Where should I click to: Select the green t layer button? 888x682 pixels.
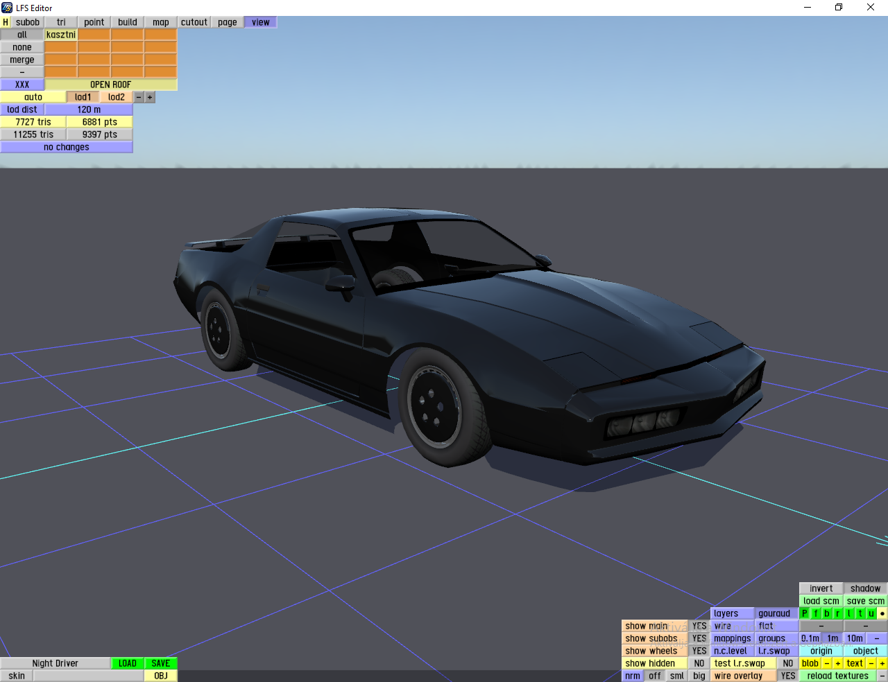pyautogui.click(x=860, y=613)
